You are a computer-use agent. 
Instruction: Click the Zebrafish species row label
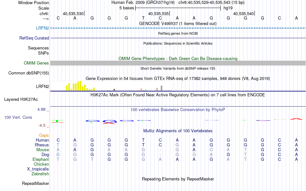tap(40, 174)
